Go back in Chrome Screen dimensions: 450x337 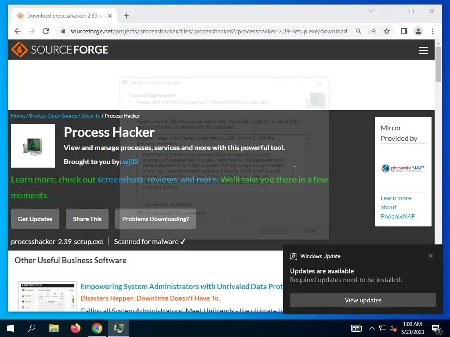(x=18, y=31)
